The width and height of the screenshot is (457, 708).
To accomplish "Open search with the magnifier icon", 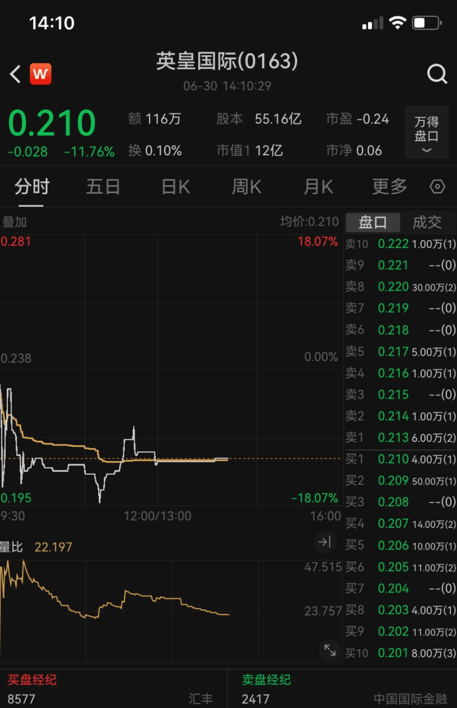I will [437, 74].
